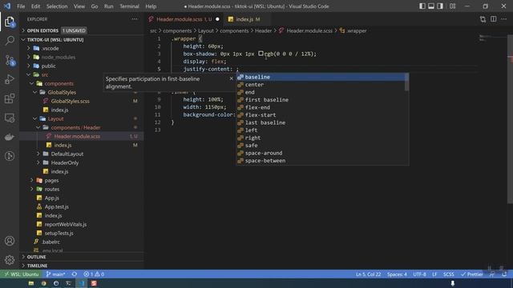Open the Docker view icon
This screenshot has height=288, width=513.
pos(10,137)
